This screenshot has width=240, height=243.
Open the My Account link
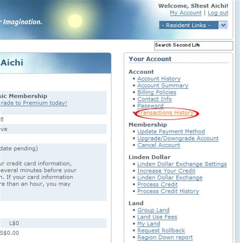pos(186,13)
